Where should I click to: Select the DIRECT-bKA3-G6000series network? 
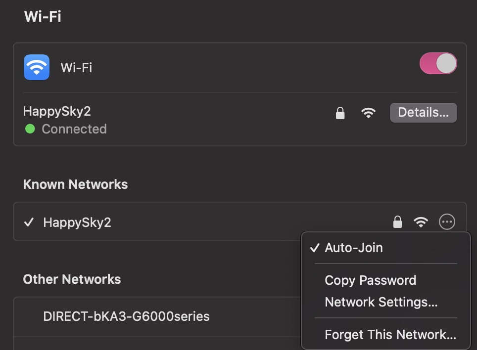[126, 316]
